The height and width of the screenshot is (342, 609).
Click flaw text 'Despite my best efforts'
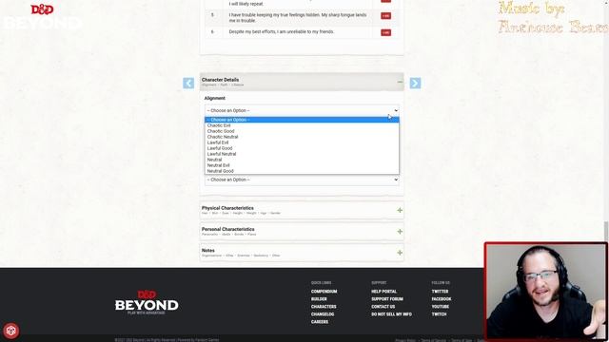point(282,31)
